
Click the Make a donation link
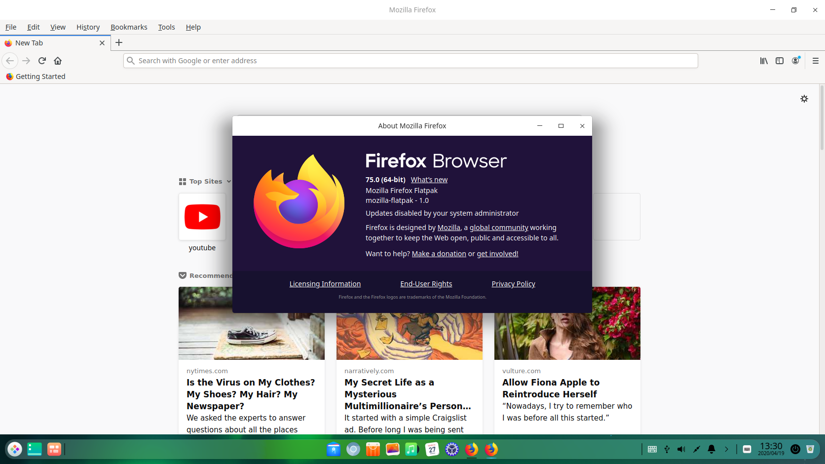click(x=439, y=254)
